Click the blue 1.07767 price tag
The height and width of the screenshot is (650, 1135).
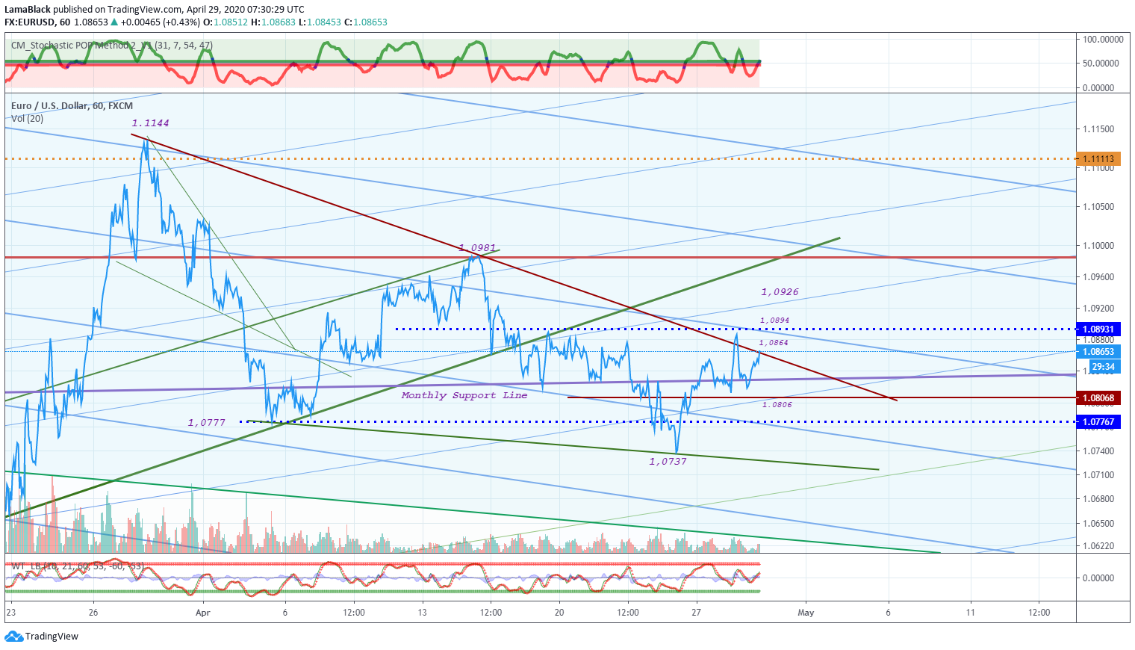(1098, 421)
